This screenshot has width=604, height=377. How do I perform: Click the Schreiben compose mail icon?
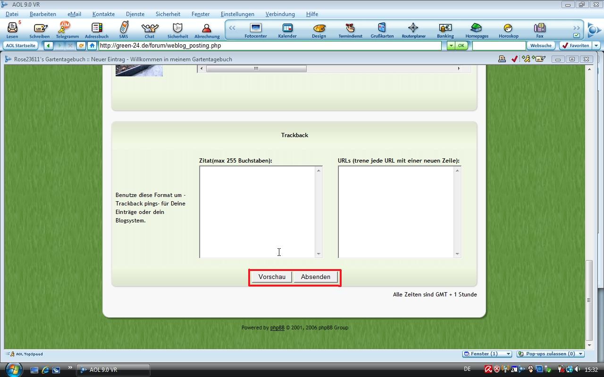40,29
